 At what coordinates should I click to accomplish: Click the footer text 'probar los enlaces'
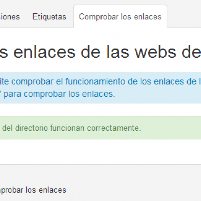point(33,190)
